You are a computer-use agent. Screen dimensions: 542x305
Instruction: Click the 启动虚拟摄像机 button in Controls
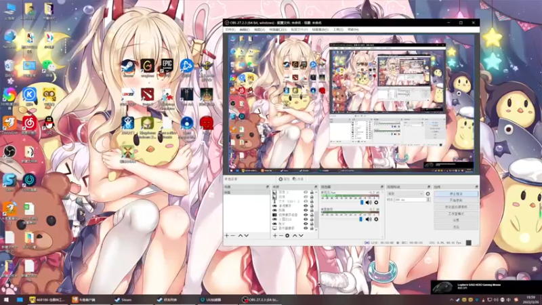click(x=456, y=207)
